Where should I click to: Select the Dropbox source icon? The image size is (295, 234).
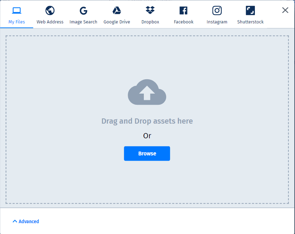point(150,10)
